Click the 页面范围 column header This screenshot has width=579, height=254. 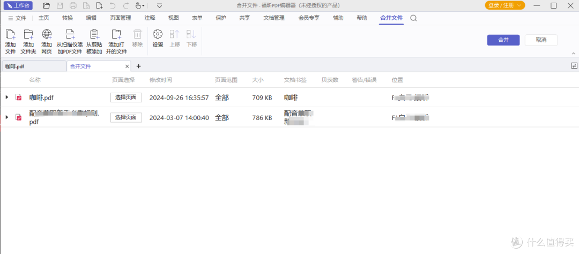pyautogui.click(x=226, y=80)
